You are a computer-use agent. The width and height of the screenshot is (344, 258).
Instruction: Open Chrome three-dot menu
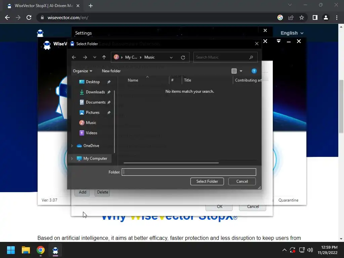pyautogui.click(x=337, y=17)
